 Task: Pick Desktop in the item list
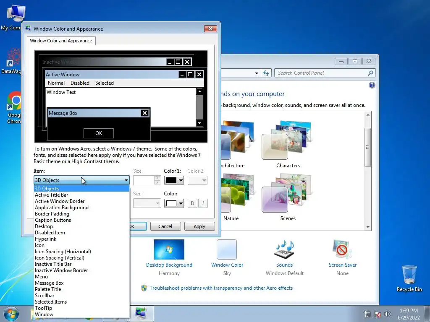click(81, 226)
